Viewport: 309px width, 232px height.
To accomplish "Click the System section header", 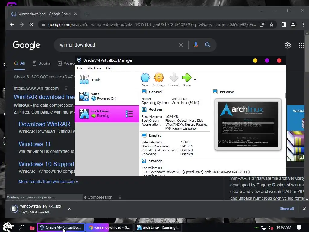I will point(155,110).
